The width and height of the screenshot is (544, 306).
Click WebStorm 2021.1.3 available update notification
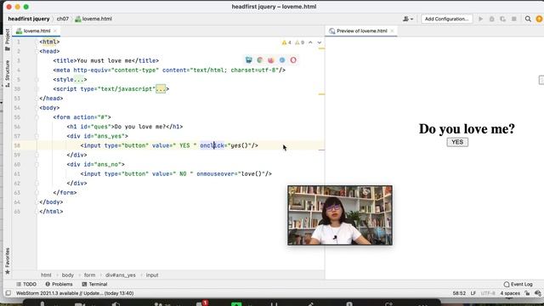(x=75, y=293)
